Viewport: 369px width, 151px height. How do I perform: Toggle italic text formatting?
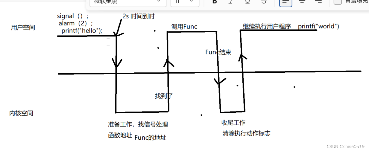pyautogui.click(x=230, y=1)
